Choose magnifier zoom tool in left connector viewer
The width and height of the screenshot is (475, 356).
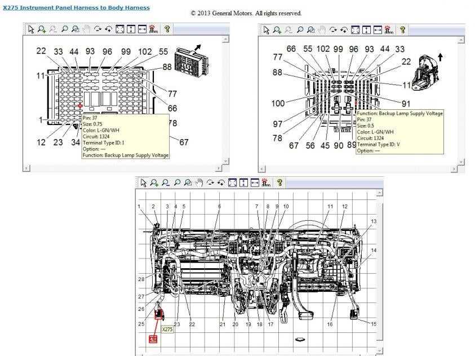pyautogui.click(x=65, y=29)
